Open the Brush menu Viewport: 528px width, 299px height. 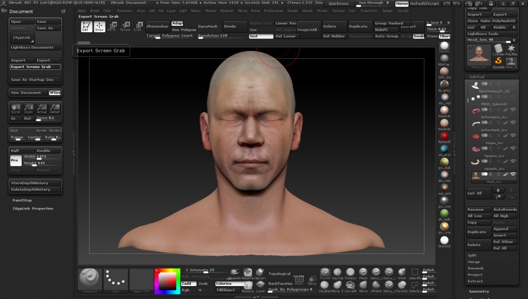(x=95, y=11)
